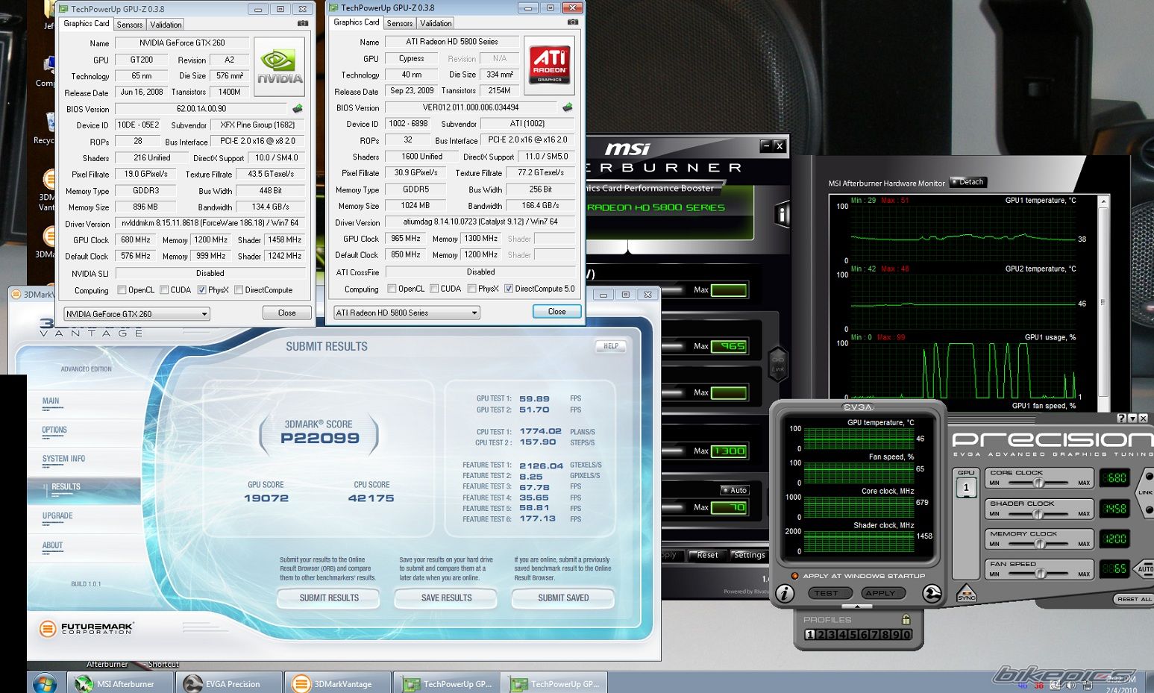Toggle PhysX checkbox in the ATI GPU-Z window

pyautogui.click(x=472, y=289)
